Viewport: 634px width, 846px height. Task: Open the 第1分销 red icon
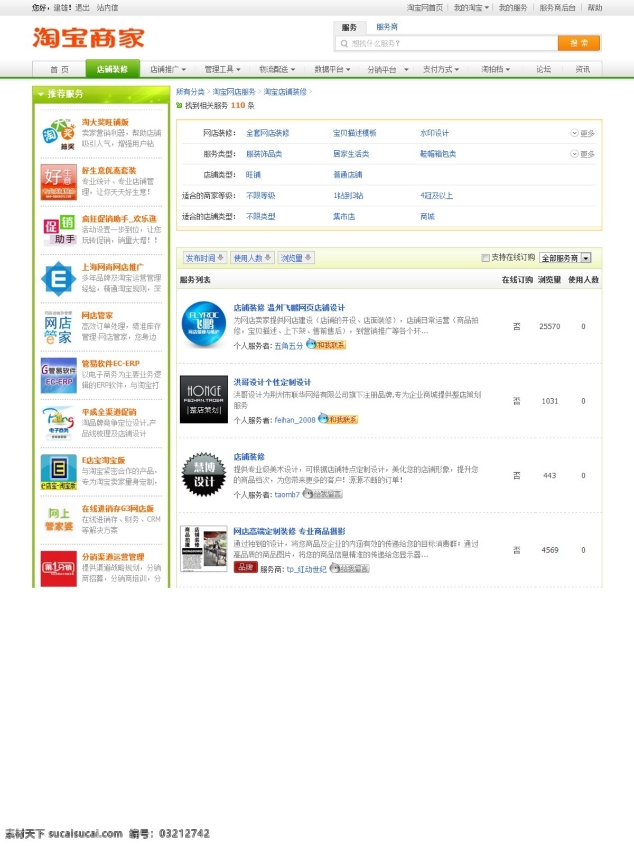59,568
